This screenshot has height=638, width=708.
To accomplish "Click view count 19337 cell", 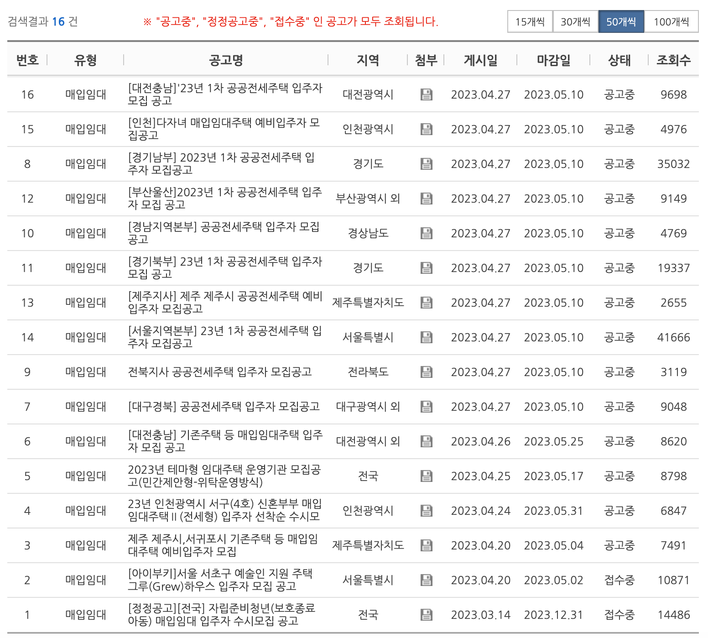I will [x=674, y=268].
